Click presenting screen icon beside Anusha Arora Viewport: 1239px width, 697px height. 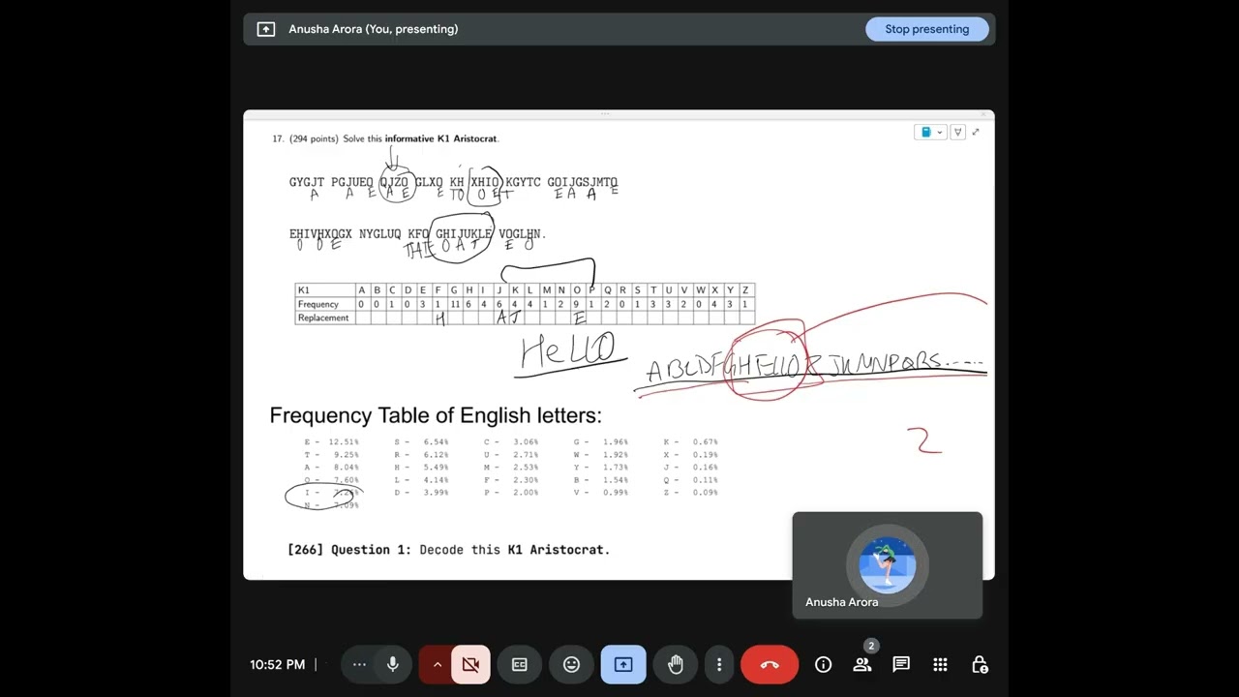pos(266,29)
